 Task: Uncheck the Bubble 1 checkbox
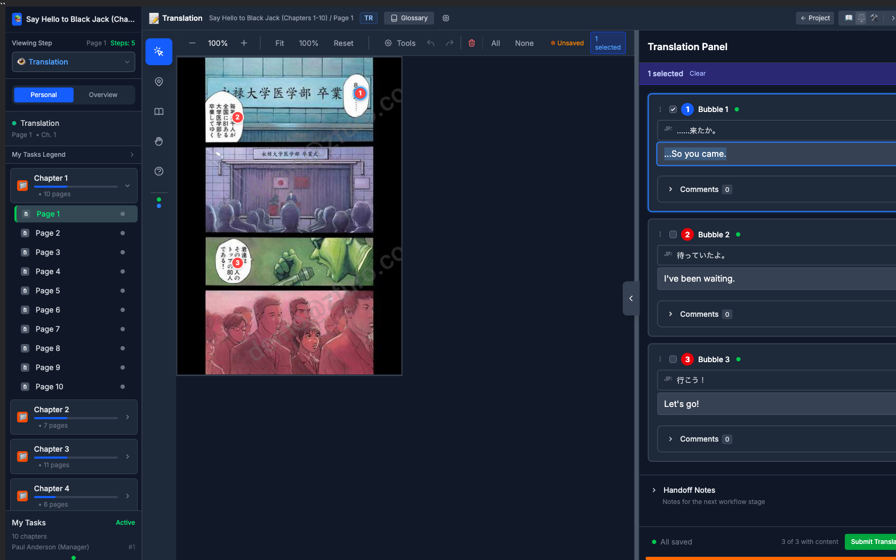[x=673, y=109]
